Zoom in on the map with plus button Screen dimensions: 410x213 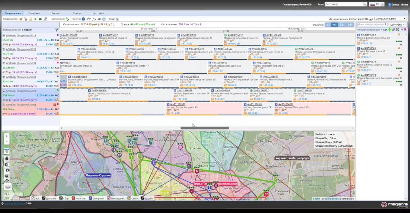(x=7, y=136)
